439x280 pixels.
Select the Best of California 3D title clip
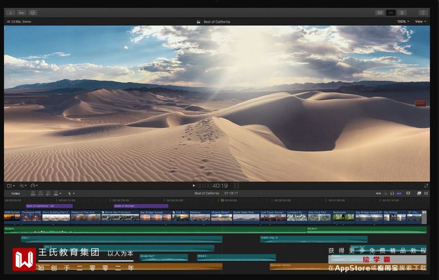(49, 206)
